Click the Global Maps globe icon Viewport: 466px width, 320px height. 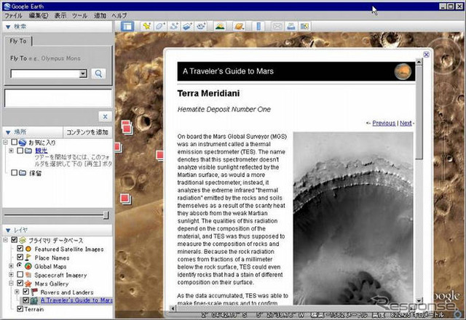tap(28, 266)
